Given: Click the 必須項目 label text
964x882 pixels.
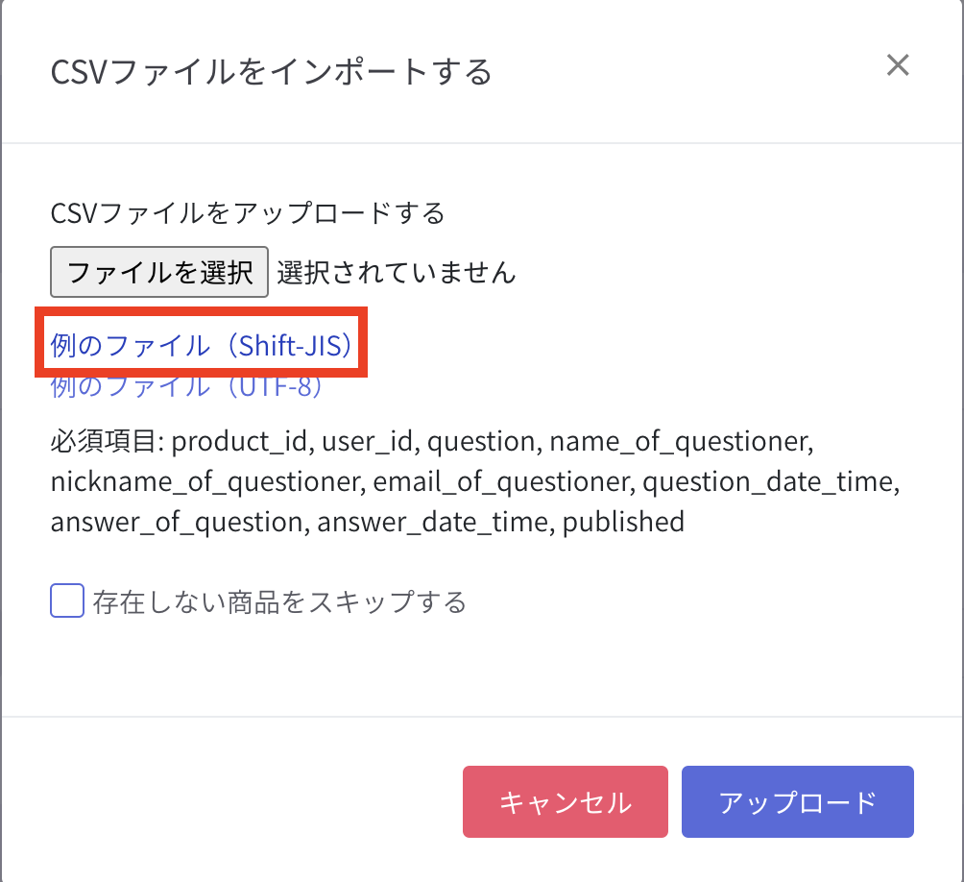Looking at the screenshot, I should click(108, 442).
